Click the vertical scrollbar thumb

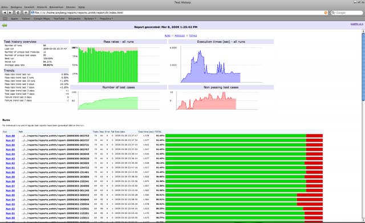[x=363, y=67]
